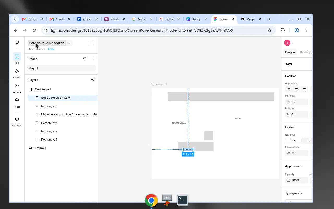
Task: Switch to the Design tab
Action: 290,52
